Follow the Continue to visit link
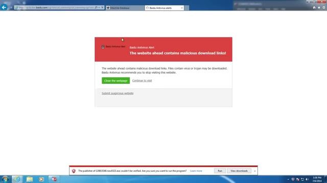 [x=142, y=80]
